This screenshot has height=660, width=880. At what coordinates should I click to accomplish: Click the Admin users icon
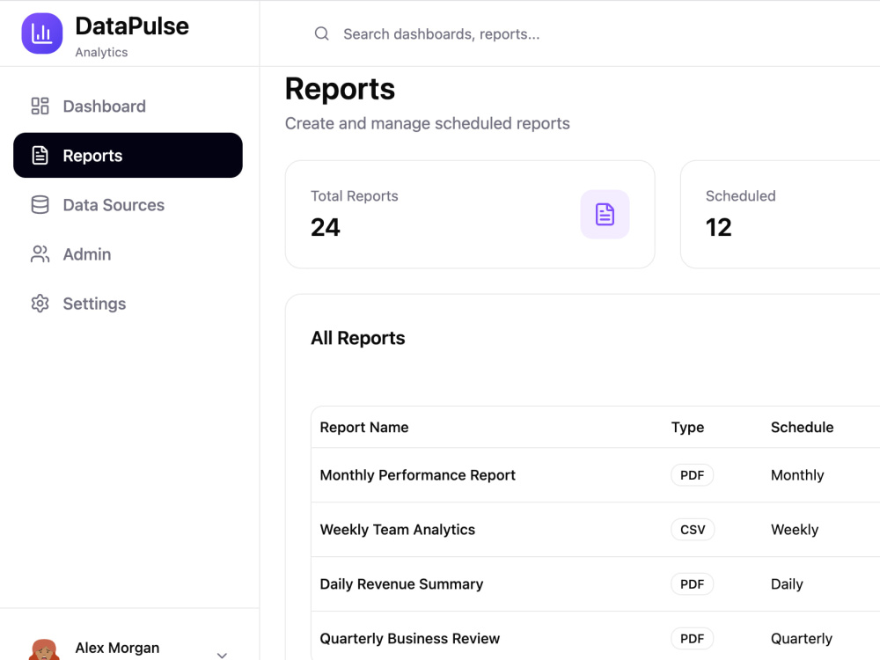(40, 254)
